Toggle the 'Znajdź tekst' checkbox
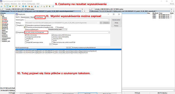This screenshot has width=175, height=94. (x=16, y=33)
